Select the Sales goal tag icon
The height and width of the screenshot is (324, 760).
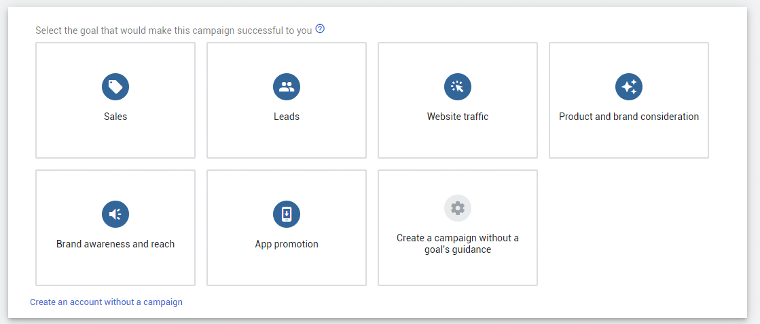(x=115, y=87)
